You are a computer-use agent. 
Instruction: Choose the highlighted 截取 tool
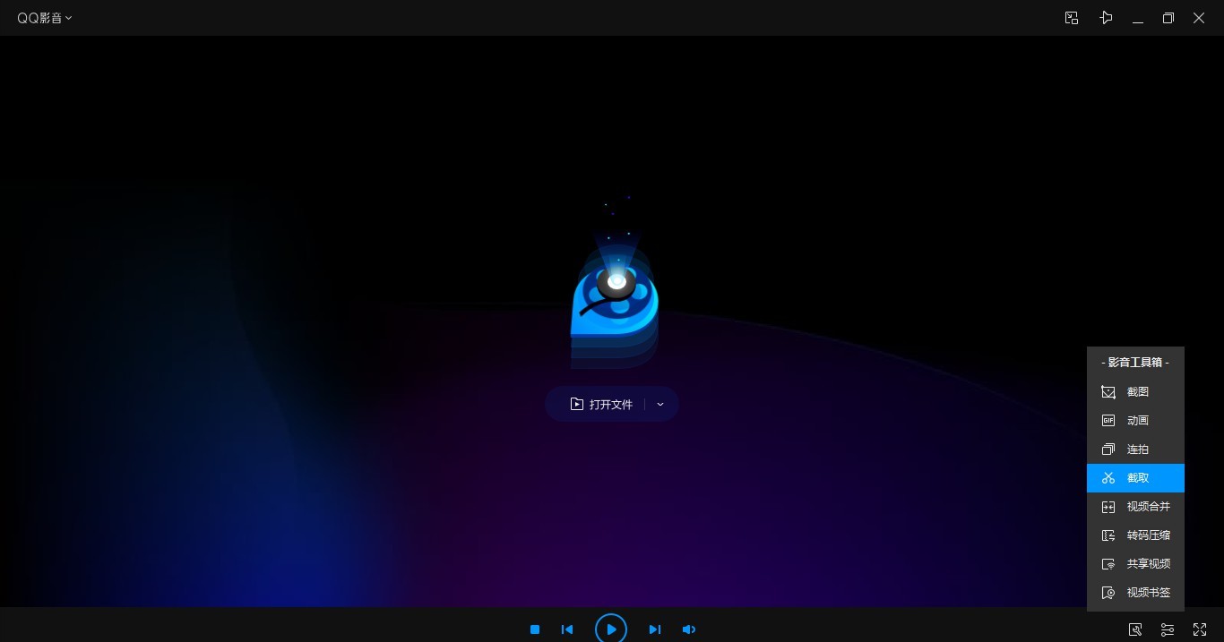[x=1135, y=478]
